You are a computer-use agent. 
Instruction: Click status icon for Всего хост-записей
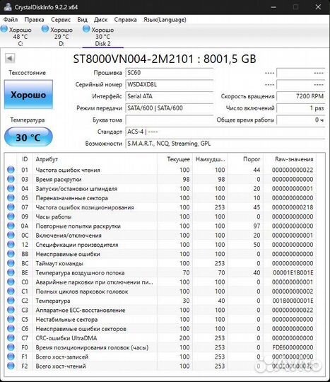[11, 357]
